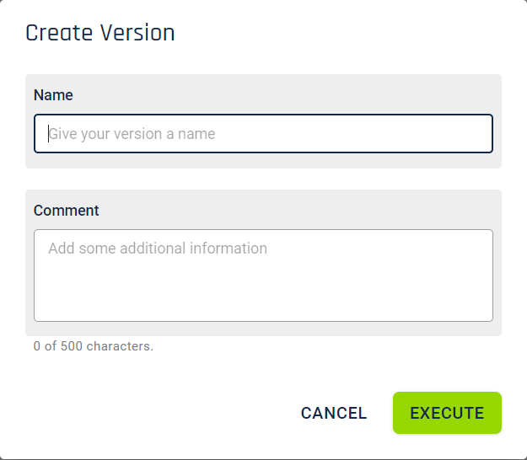Click the CANCEL button
Screen dimensions: 527x460
point(334,413)
